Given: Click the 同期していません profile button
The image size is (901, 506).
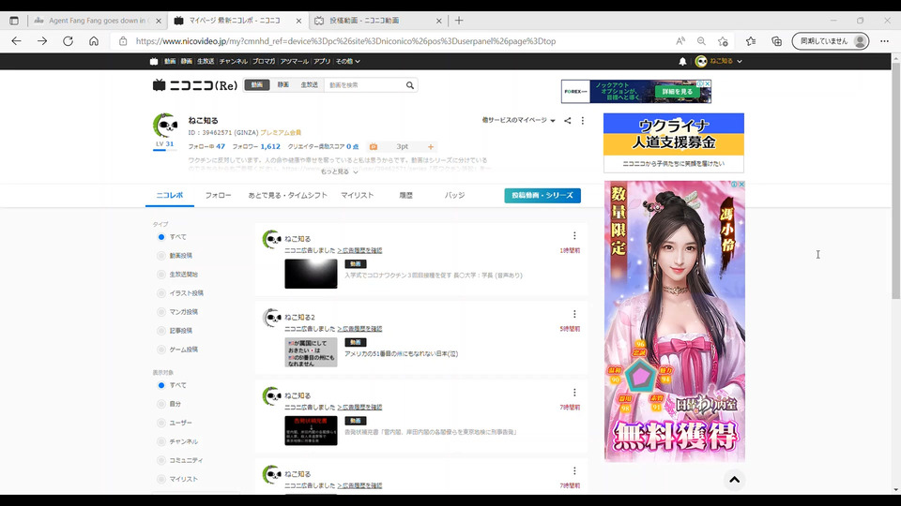Looking at the screenshot, I should 831,41.
